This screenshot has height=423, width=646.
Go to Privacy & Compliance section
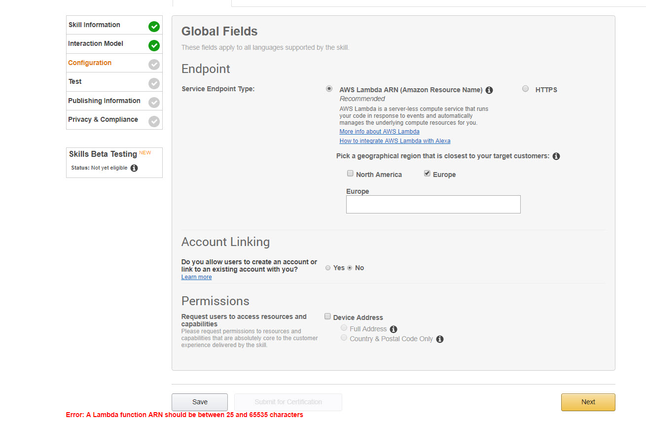coord(103,119)
